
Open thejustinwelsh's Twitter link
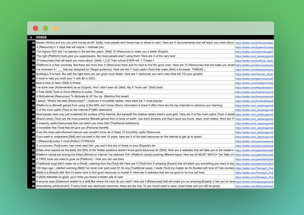coord(254,87)
